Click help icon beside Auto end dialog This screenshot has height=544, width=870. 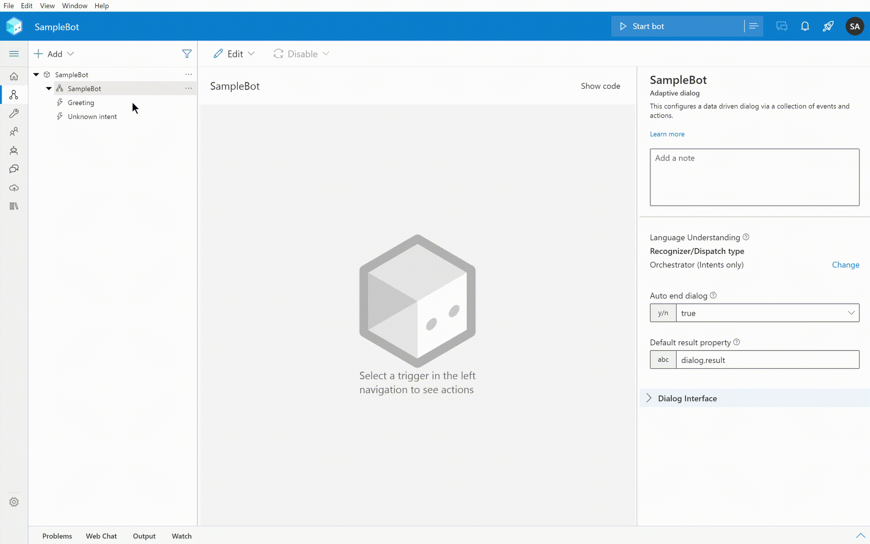tap(713, 295)
